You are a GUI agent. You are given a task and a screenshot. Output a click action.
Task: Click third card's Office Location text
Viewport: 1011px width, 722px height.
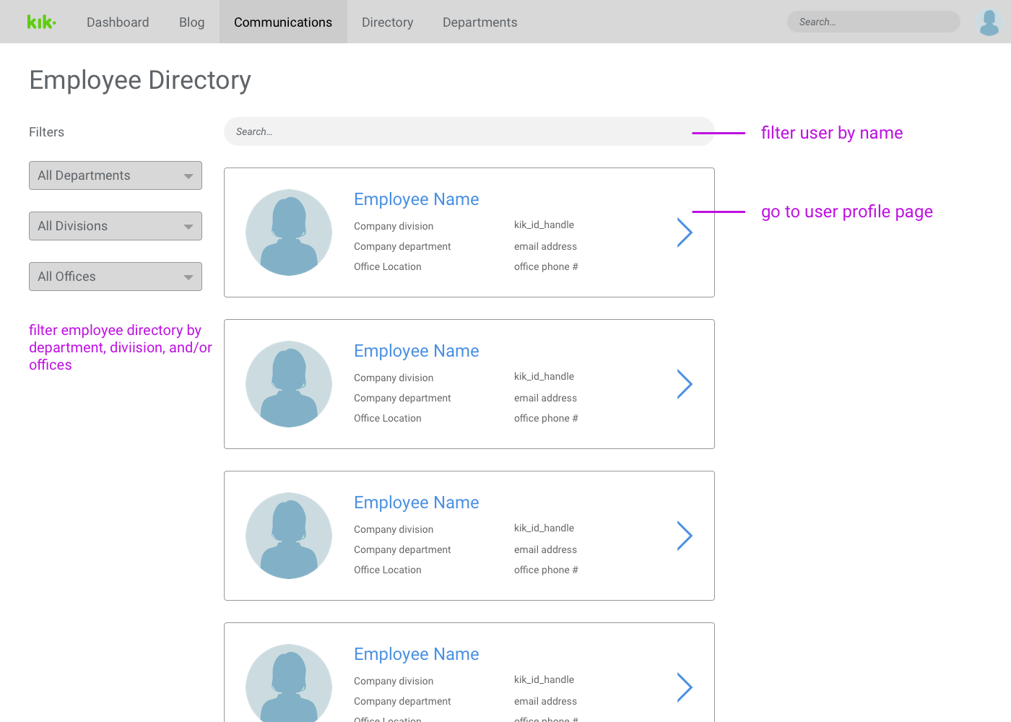pos(388,570)
